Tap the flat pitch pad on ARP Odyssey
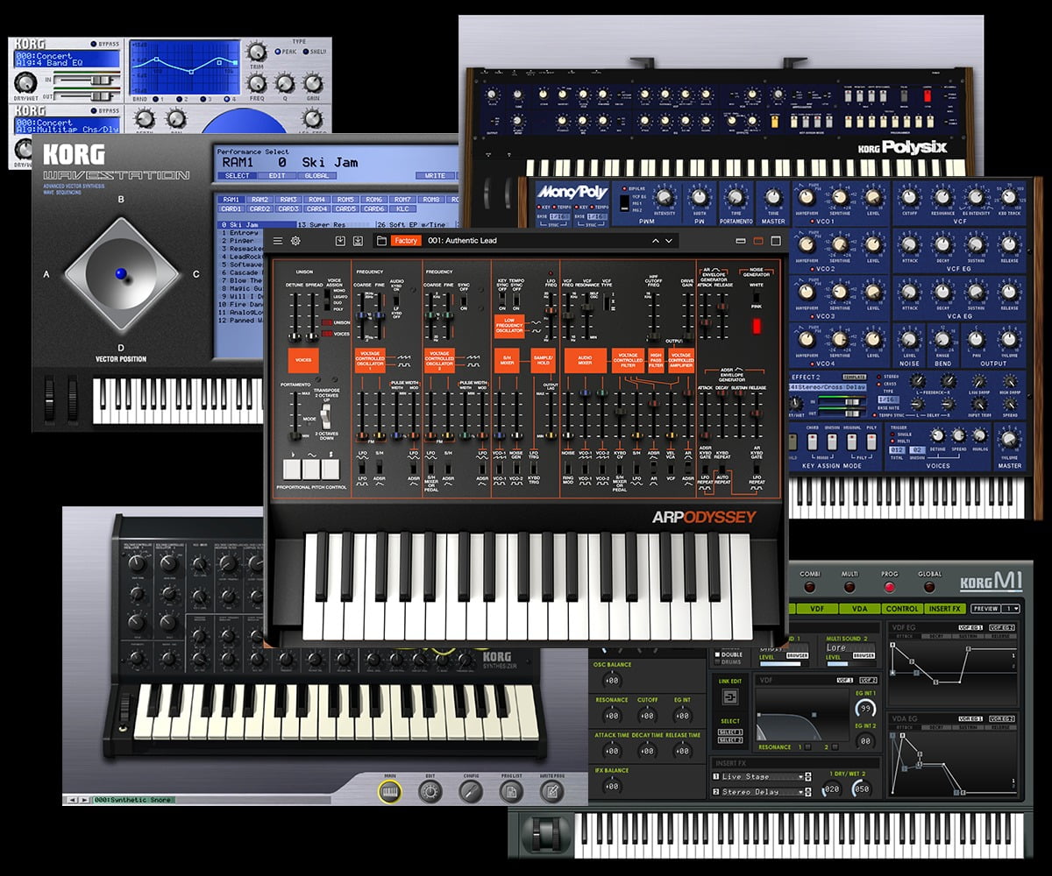 [x=290, y=468]
